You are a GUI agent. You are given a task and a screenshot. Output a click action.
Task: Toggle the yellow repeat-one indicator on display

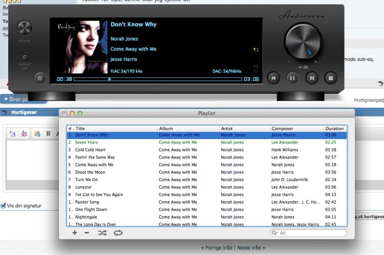(x=256, y=50)
